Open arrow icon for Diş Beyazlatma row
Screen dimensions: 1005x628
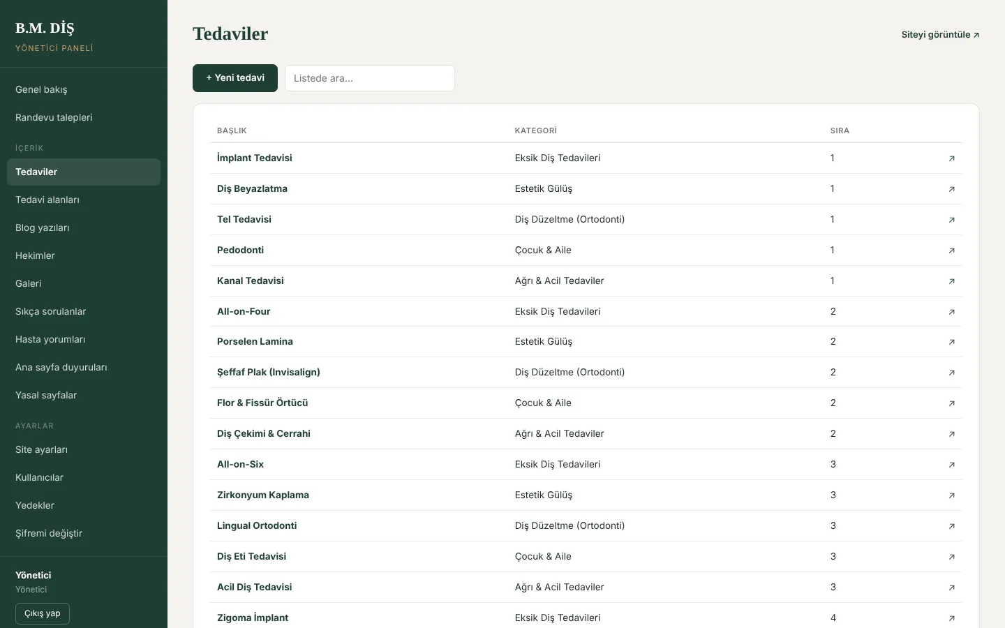click(x=951, y=189)
